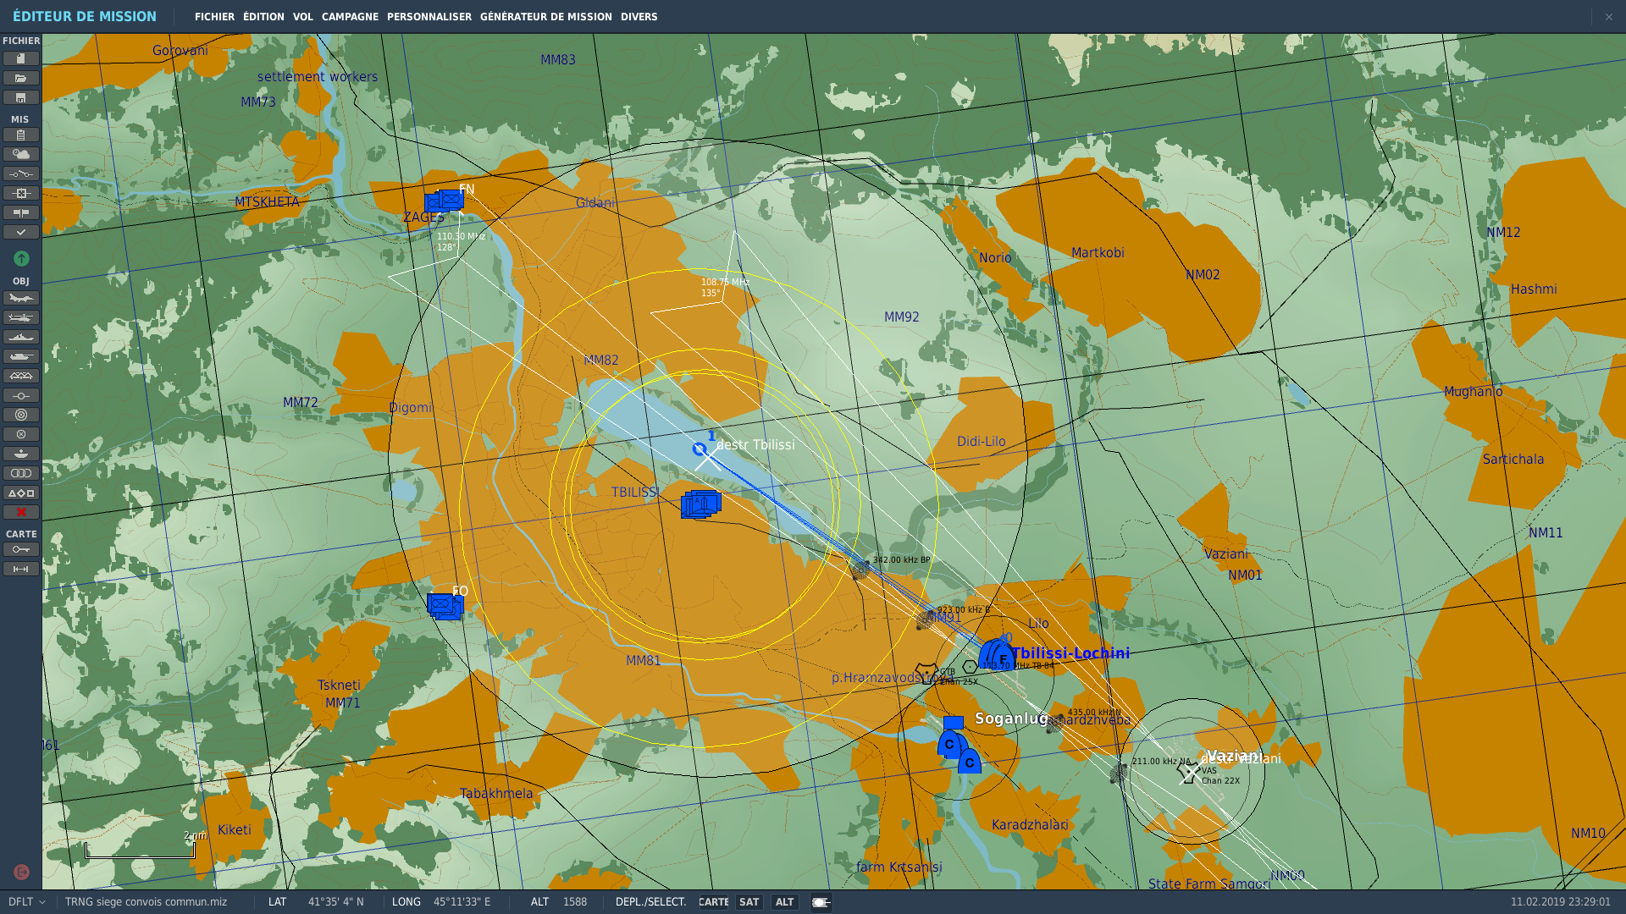The height and width of the screenshot is (914, 1626).
Task: Open the triggers editor switch icon
Action: point(21,173)
